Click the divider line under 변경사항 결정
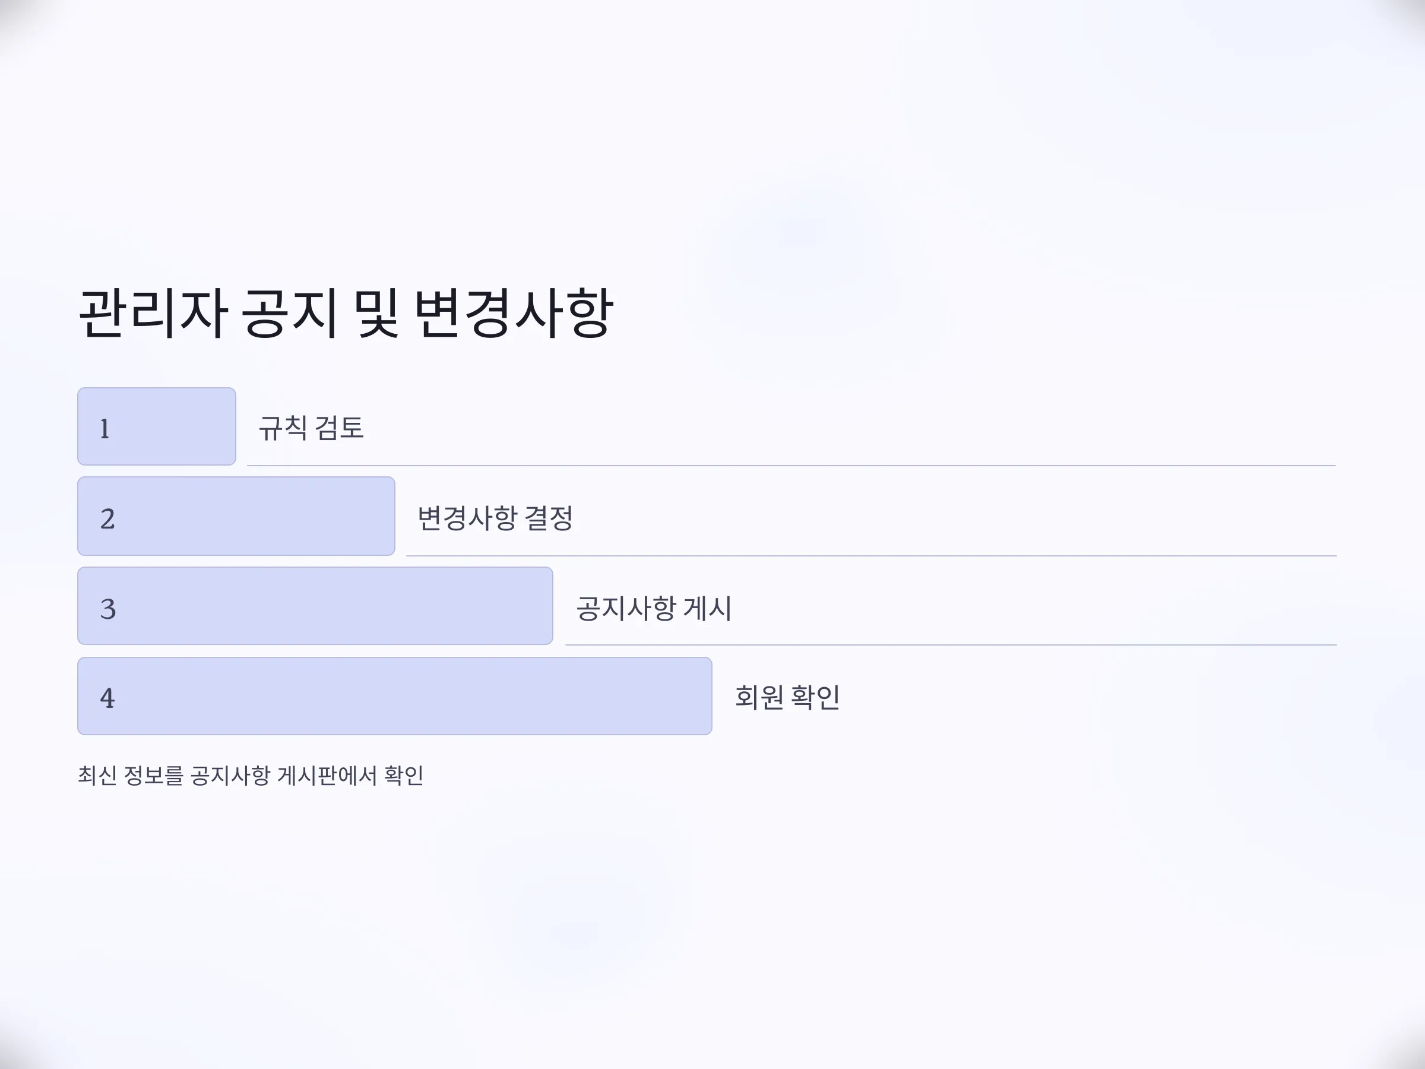 point(871,555)
